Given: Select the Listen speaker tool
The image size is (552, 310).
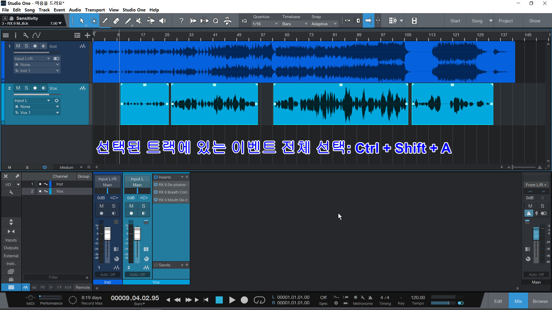Looking at the screenshot, I should [162, 21].
